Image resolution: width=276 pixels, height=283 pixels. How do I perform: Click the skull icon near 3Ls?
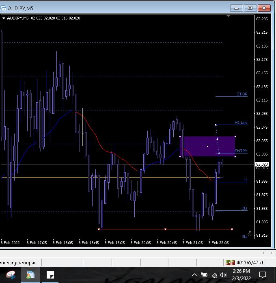point(250,233)
